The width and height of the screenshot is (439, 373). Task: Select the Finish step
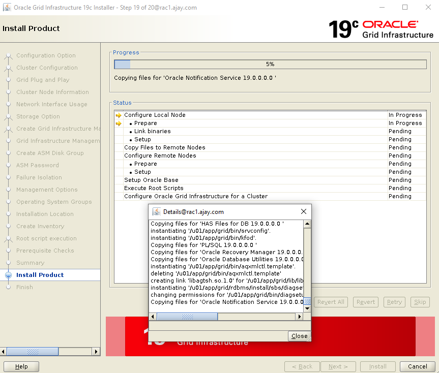click(x=24, y=287)
